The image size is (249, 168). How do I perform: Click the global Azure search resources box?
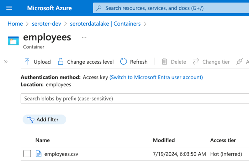point(171,8)
